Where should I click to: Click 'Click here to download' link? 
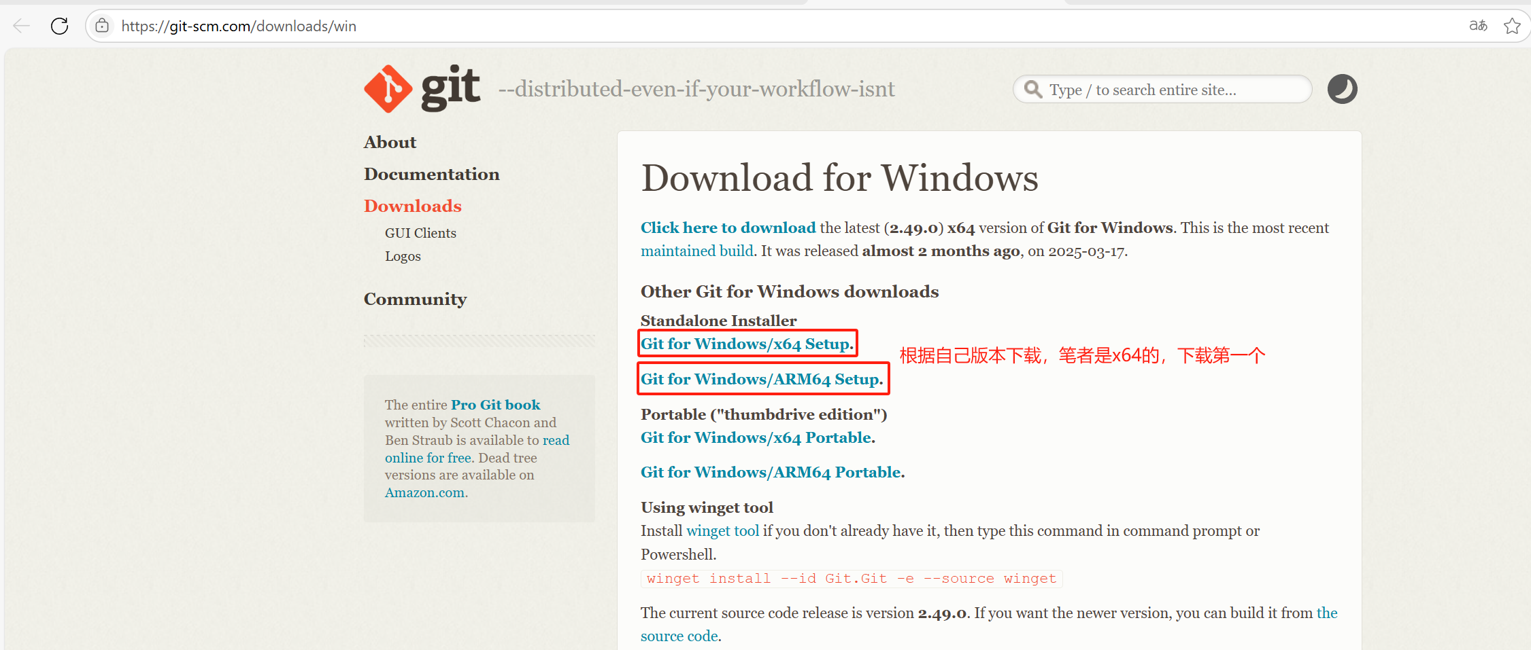point(728,228)
